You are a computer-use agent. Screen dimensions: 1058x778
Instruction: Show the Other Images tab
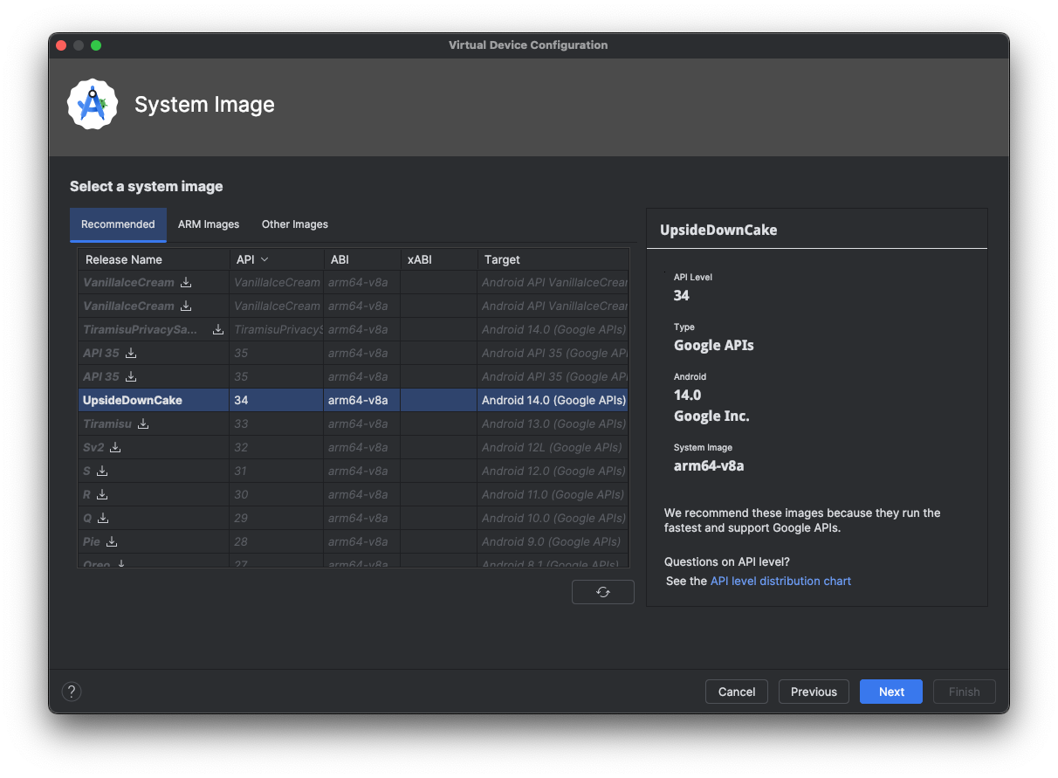tap(295, 224)
